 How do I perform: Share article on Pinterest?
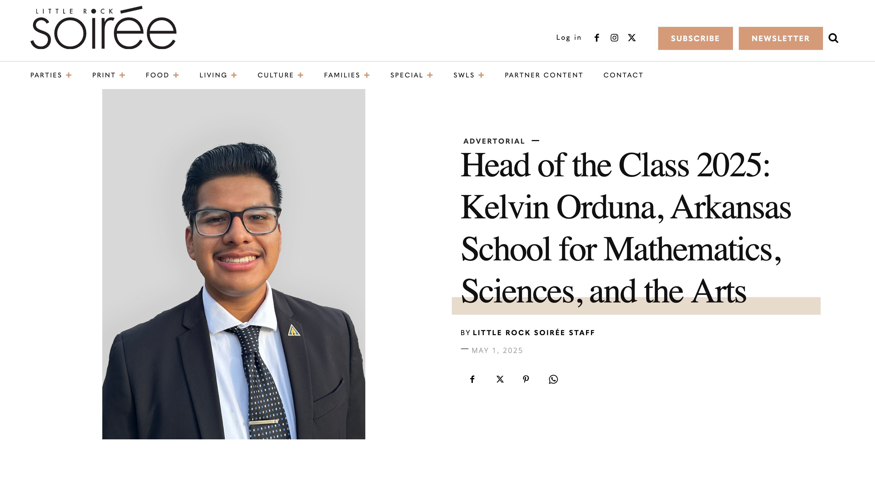[x=526, y=379]
